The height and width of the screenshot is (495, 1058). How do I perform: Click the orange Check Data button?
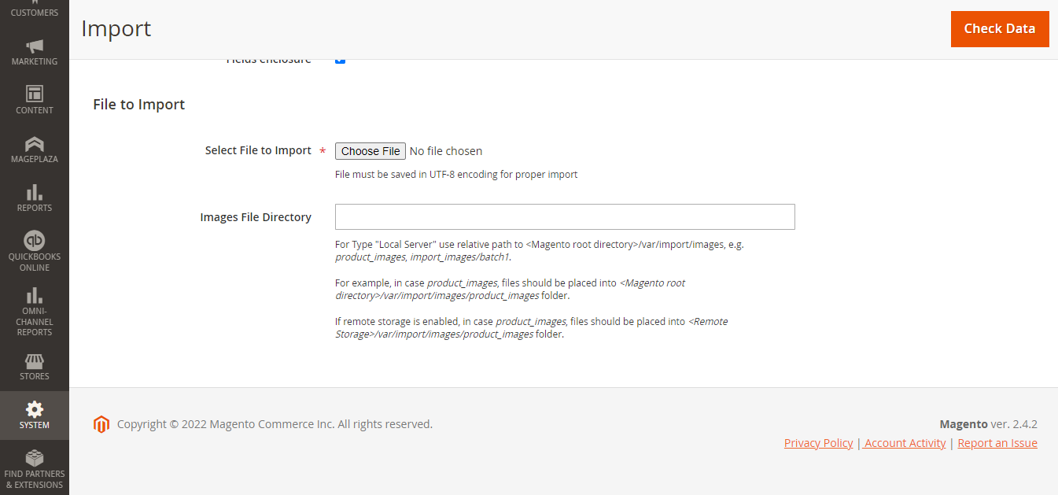[1000, 28]
